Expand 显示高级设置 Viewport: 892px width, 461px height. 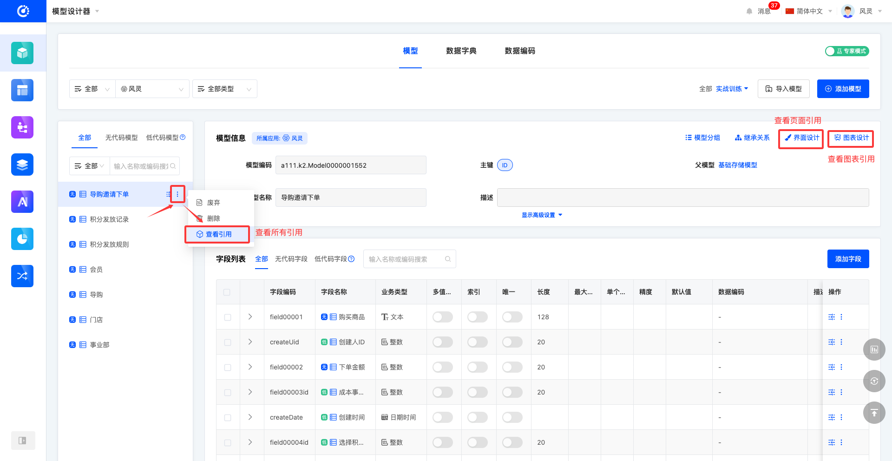pyautogui.click(x=542, y=215)
